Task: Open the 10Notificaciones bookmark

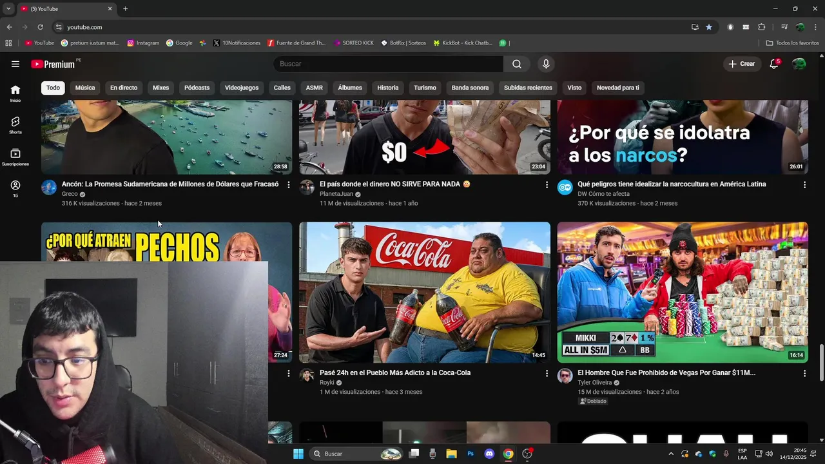Action: tap(236, 43)
